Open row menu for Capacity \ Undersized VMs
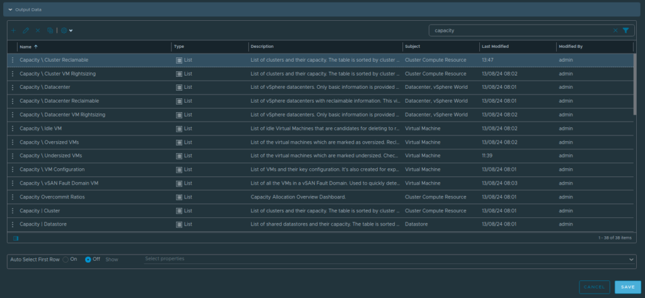The width and height of the screenshot is (645, 298). click(x=13, y=156)
